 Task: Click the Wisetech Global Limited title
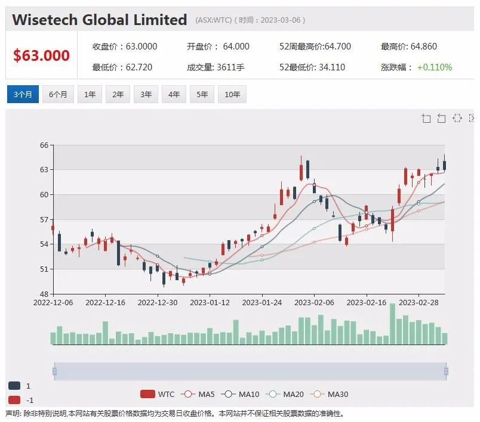pos(100,20)
